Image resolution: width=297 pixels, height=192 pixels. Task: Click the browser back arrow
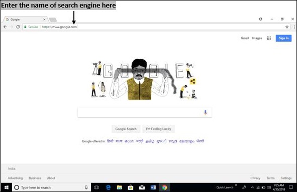[x=5, y=27]
